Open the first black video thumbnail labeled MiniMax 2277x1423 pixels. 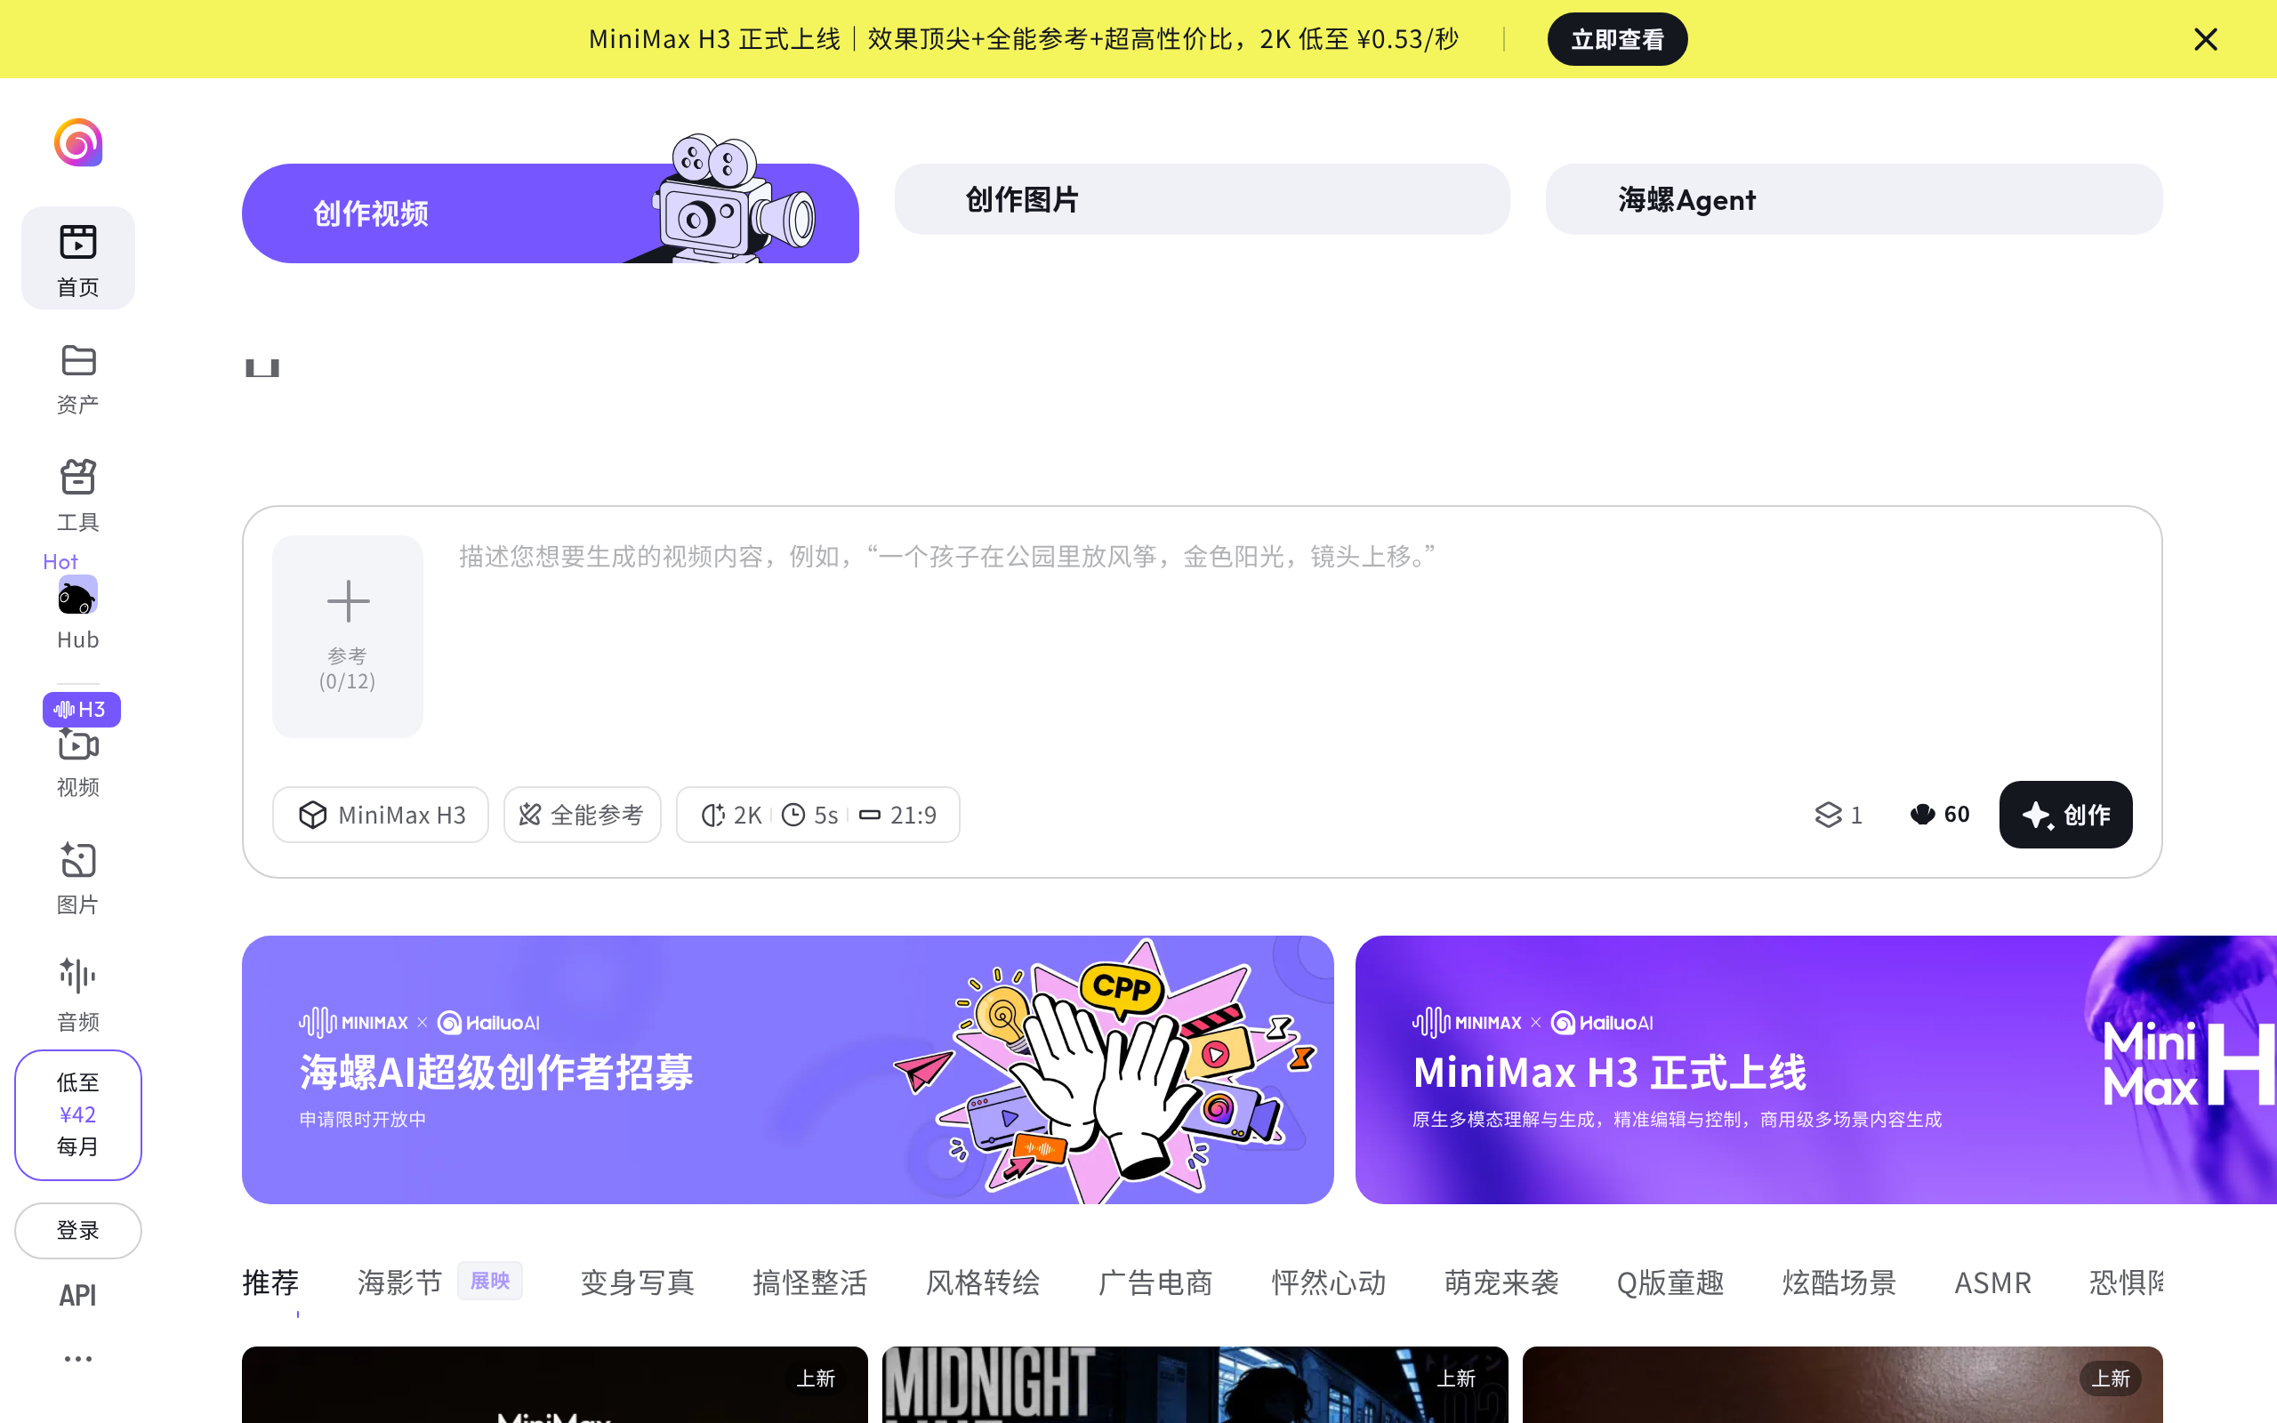click(554, 1385)
